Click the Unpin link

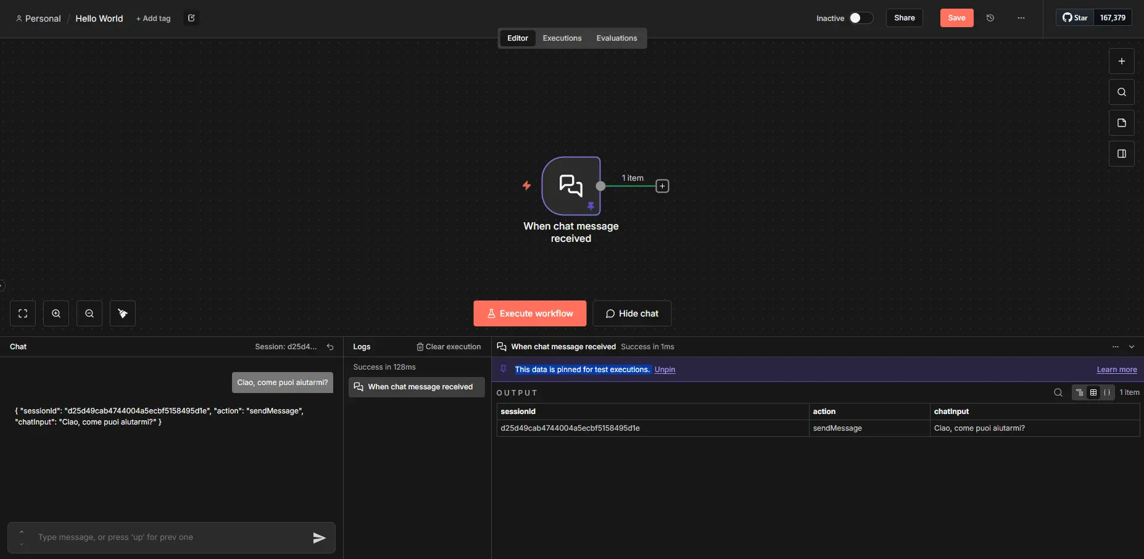665,370
